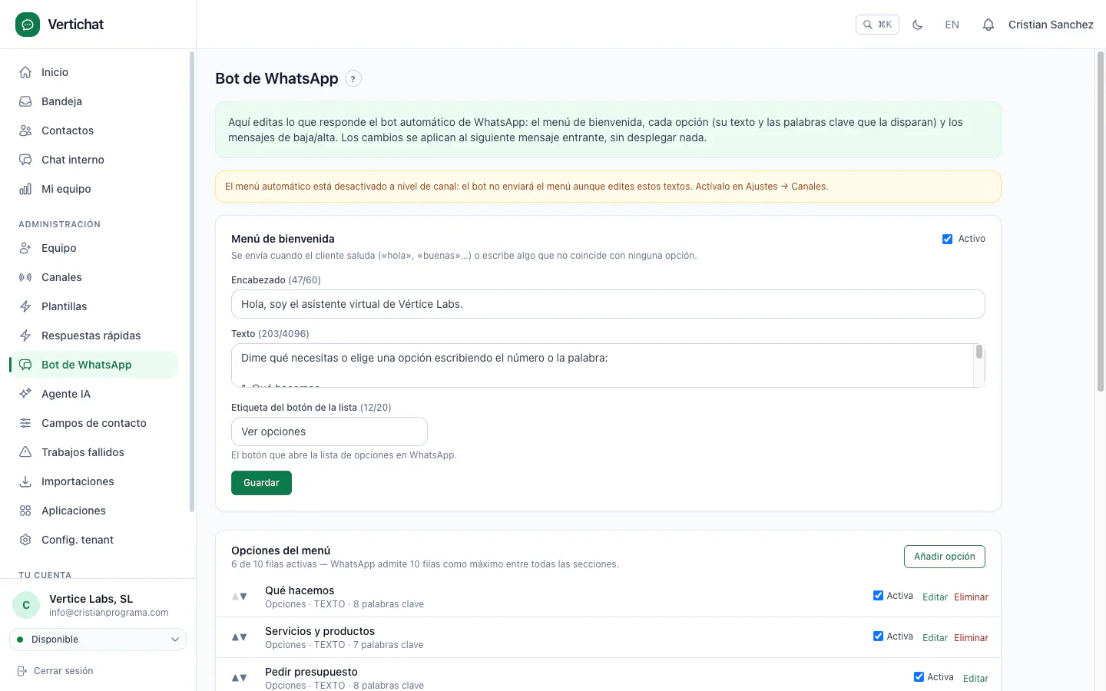Click the Contactos people icon
Image resolution: width=1106 pixels, height=691 pixels.
pos(25,131)
